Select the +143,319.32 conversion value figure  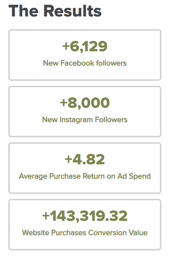85,216
